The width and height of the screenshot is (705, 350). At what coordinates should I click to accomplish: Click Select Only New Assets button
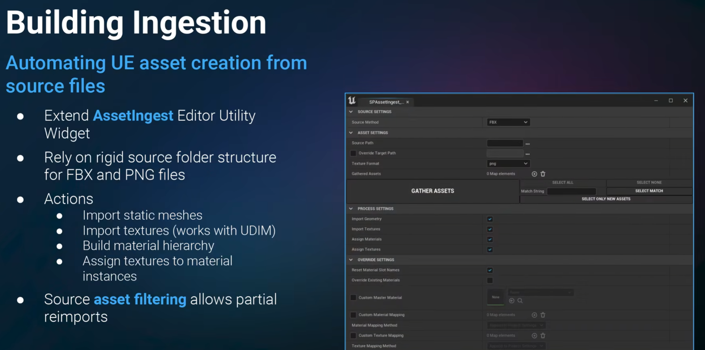[x=606, y=199]
